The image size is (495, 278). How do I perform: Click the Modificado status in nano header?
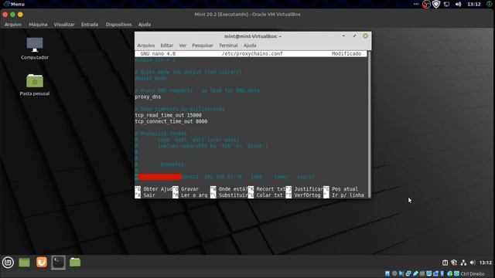click(x=346, y=53)
